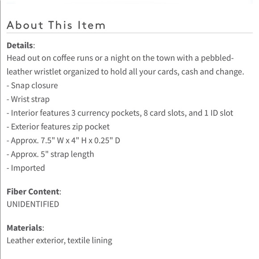The width and height of the screenshot is (259, 259).
Task: Click the UNIDENTIFIED fiber content text
Action: (x=33, y=204)
